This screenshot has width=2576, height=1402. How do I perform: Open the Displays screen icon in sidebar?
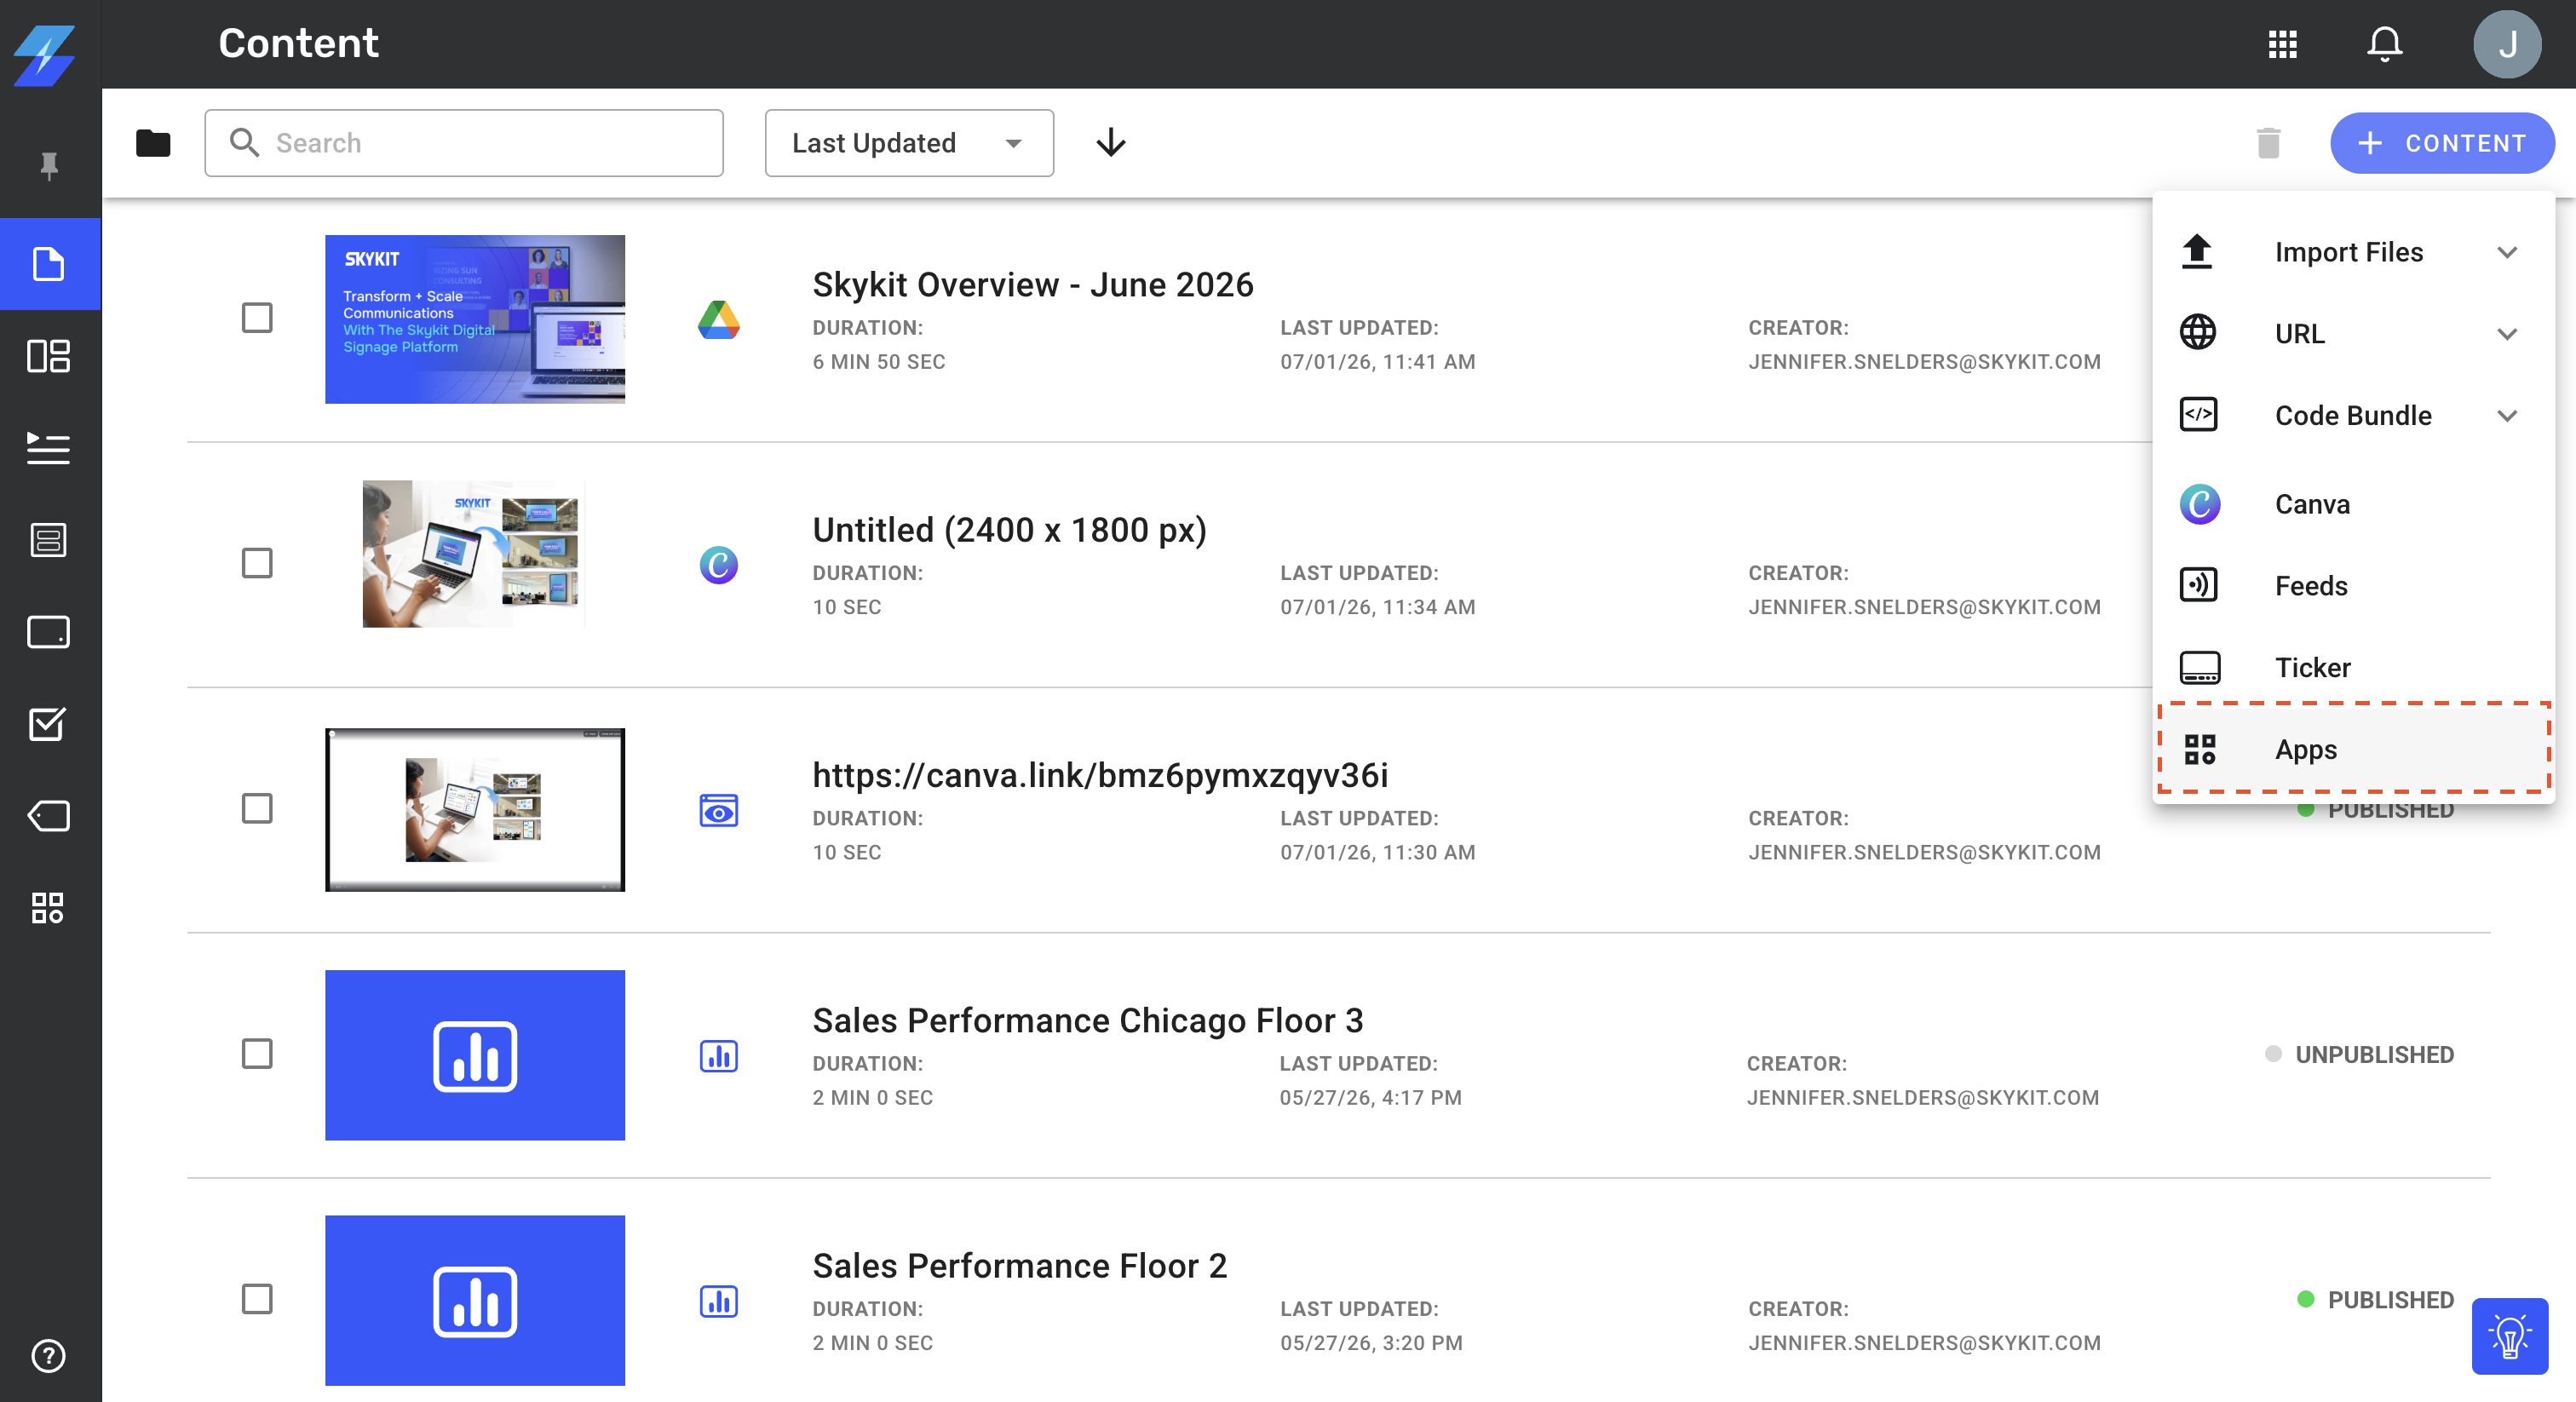[49, 632]
